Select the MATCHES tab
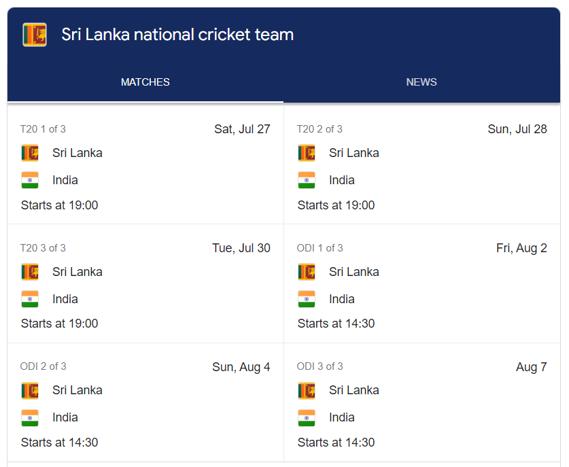 coord(145,82)
